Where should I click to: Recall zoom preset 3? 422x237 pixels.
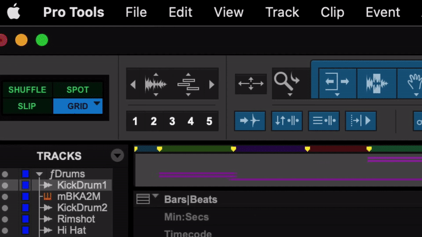(172, 121)
